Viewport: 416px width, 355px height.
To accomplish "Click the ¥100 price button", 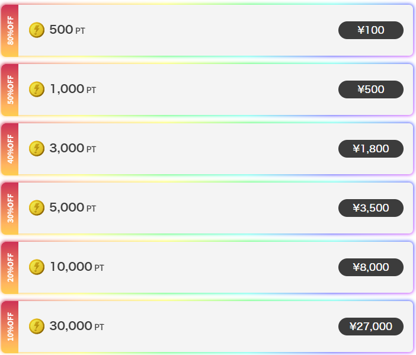I will pyautogui.click(x=370, y=30).
